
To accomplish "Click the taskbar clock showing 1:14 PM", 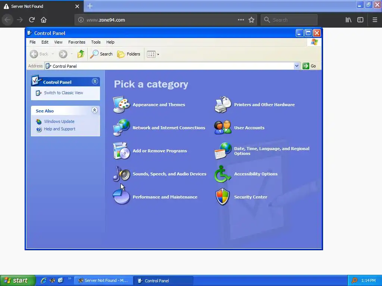I will coord(368,280).
